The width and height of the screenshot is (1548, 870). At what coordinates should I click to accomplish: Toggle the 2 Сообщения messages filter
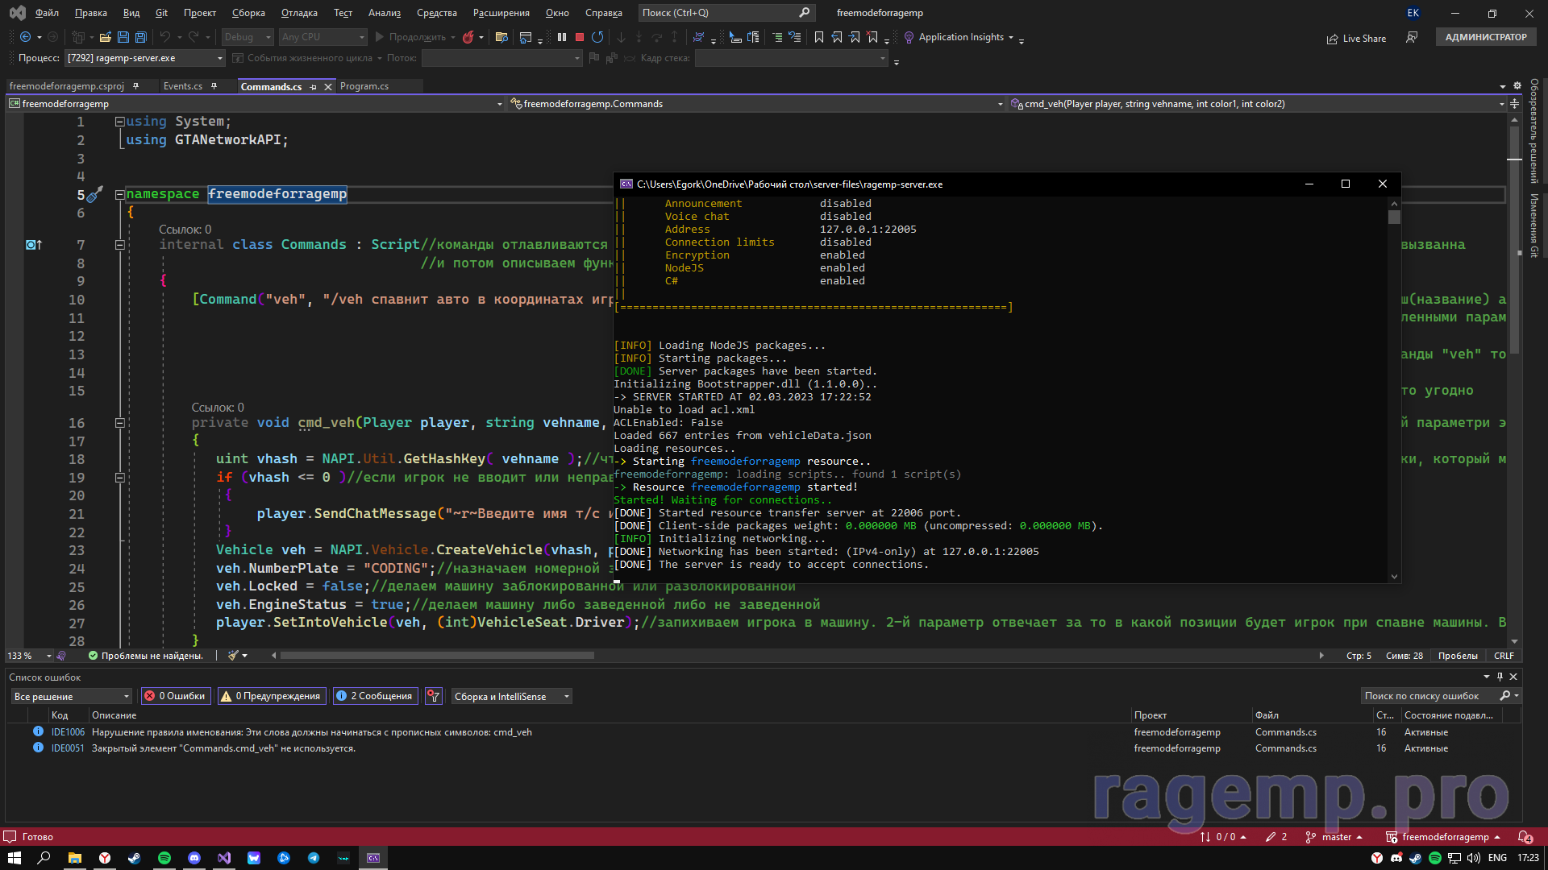pyautogui.click(x=375, y=696)
